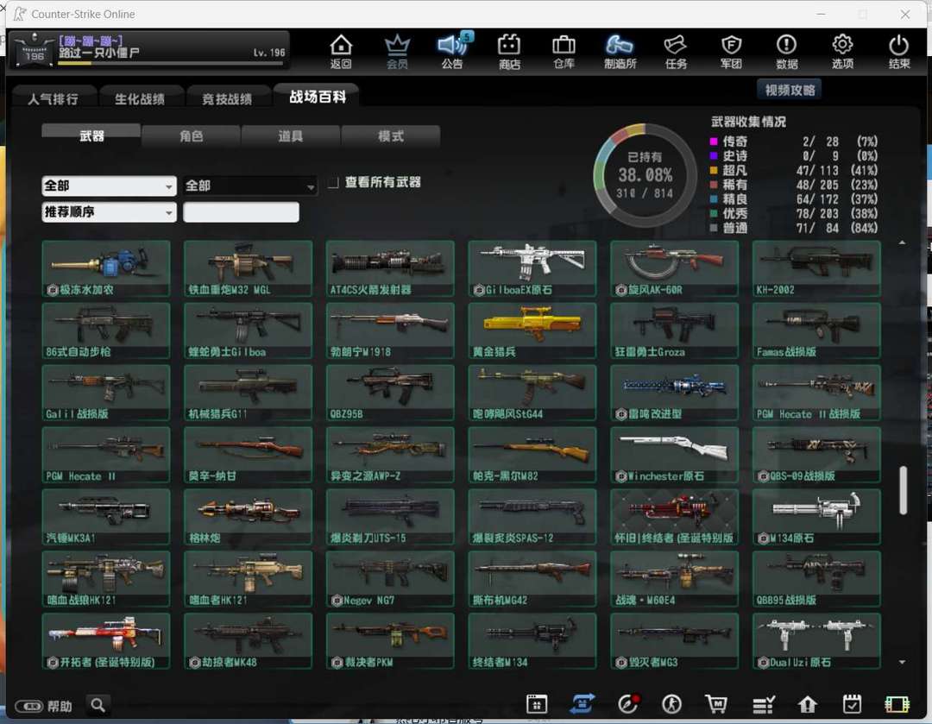Select the 极冻水加农 weapon card
Viewport: 932px width, 724px height.
[x=106, y=268]
